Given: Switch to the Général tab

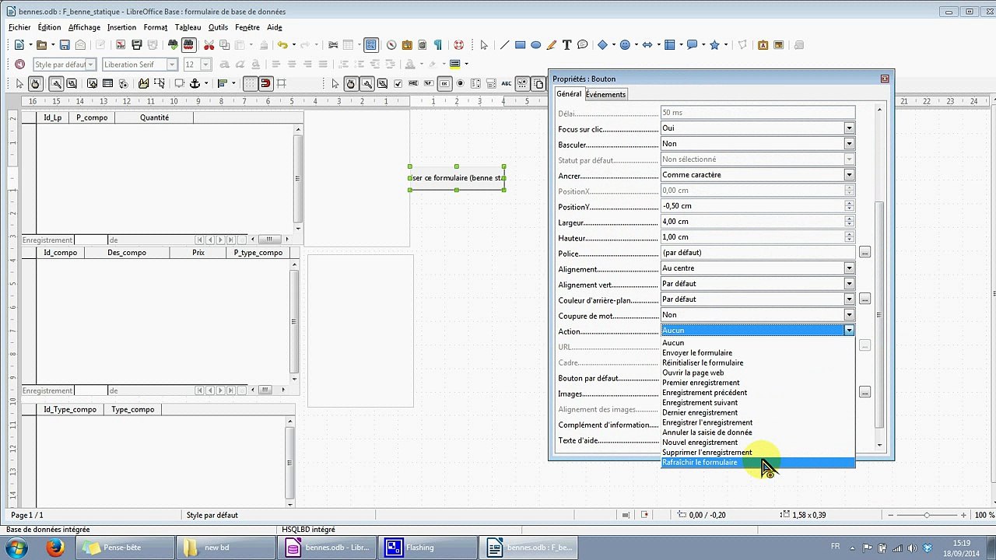Looking at the screenshot, I should click(569, 94).
